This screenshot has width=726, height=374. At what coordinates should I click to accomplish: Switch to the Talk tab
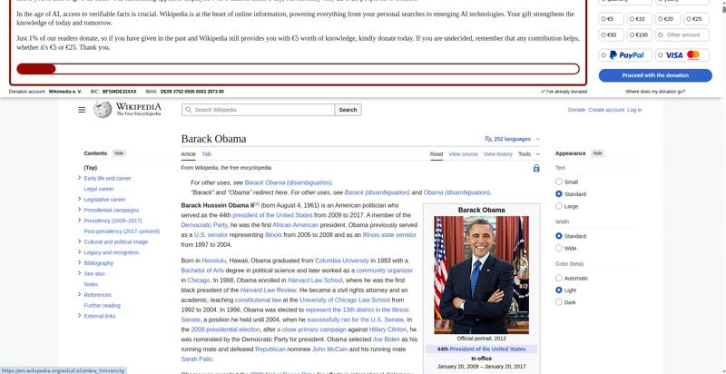tap(207, 154)
